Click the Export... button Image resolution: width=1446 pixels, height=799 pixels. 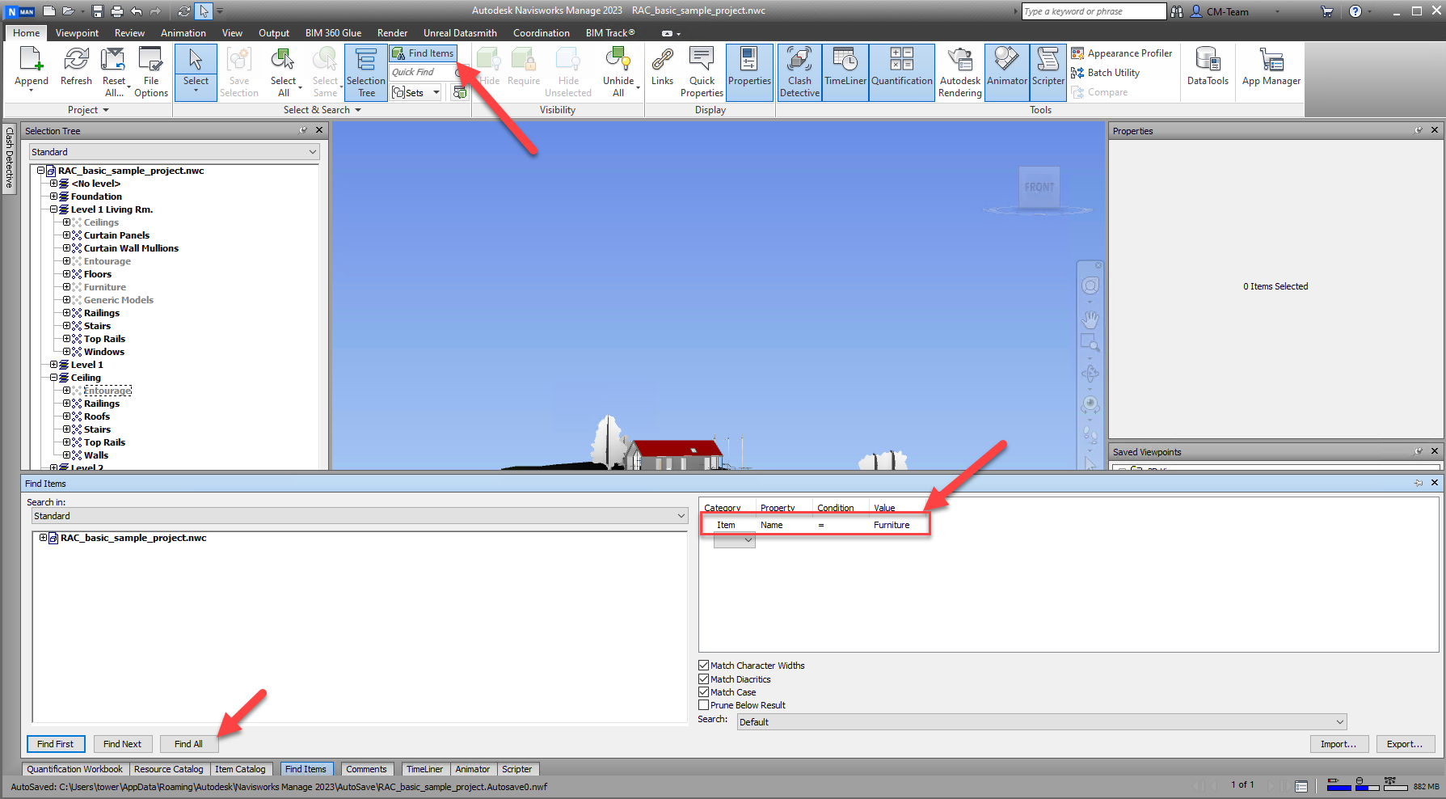pyautogui.click(x=1405, y=744)
